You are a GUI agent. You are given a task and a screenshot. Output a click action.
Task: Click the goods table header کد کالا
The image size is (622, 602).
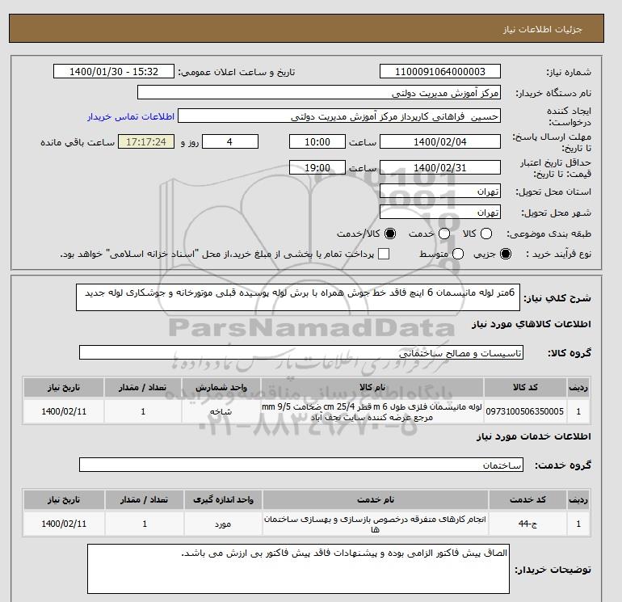(525, 387)
